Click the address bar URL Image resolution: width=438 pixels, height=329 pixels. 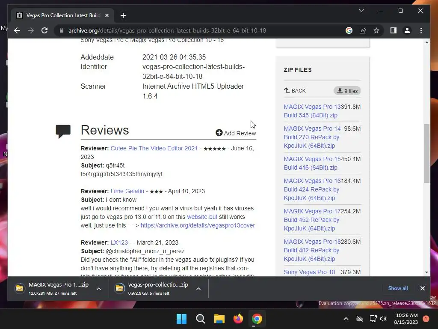coord(167,30)
